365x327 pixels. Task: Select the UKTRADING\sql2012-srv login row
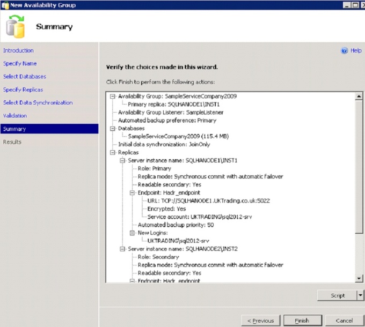(x=178, y=241)
